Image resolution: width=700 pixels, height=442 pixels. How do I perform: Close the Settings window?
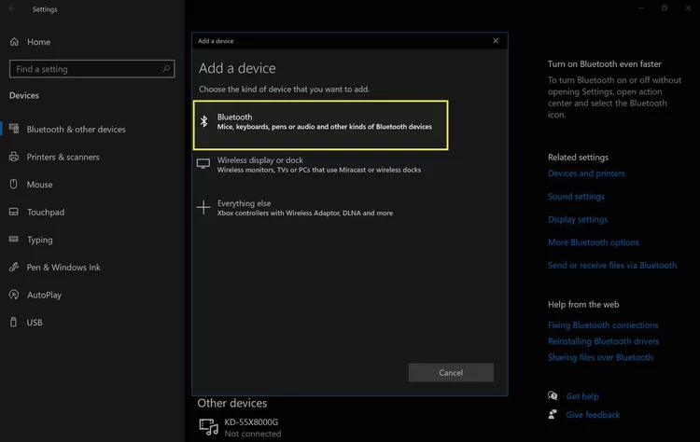(688, 8)
